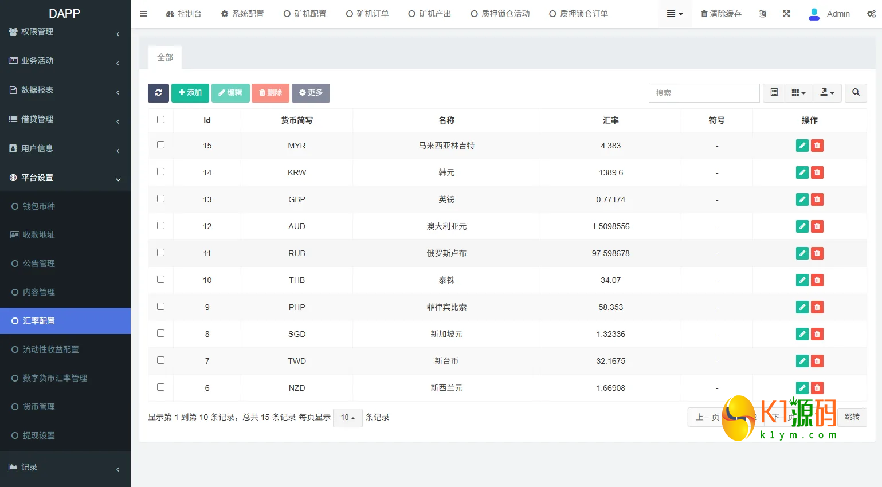
Task: Expand the 业务活动 sidebar menu
Action: tap(65, 61)
